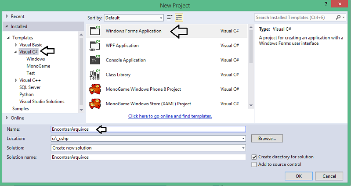The image size is (351, 186).
Task: Expand the Visual Basic node
Action: tap(16, 45)
